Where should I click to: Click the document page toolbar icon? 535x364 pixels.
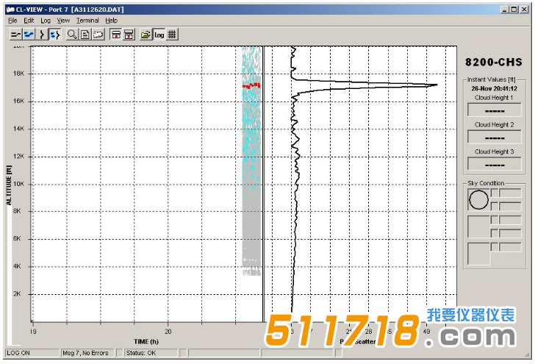(x=85, y=35)
